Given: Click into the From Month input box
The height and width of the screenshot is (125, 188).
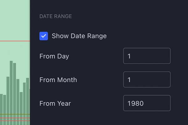Looking at the screenshot, I should coord(147,80).
